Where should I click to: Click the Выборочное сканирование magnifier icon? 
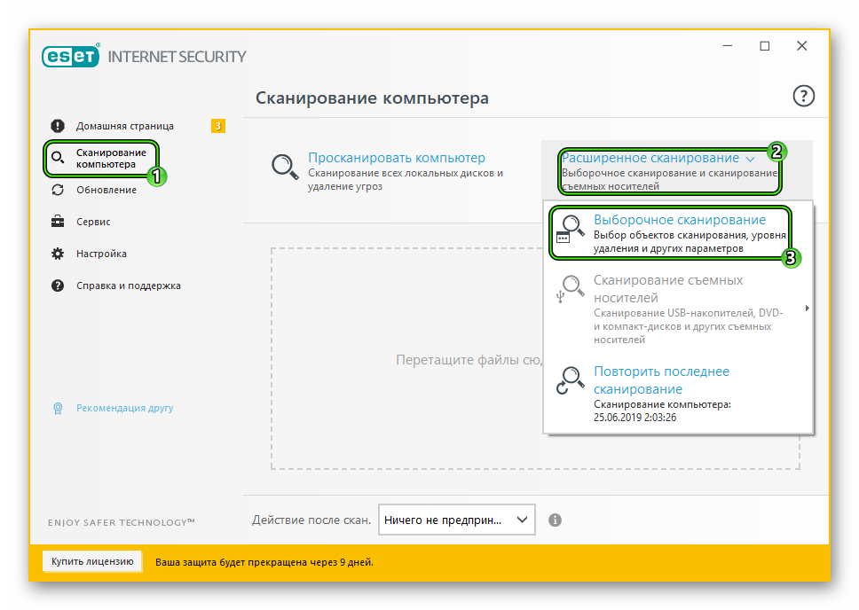point(570,229)
